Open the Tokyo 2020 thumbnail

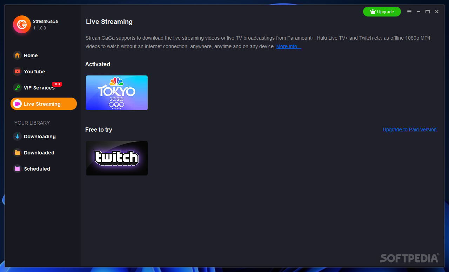tap(117, 93)
